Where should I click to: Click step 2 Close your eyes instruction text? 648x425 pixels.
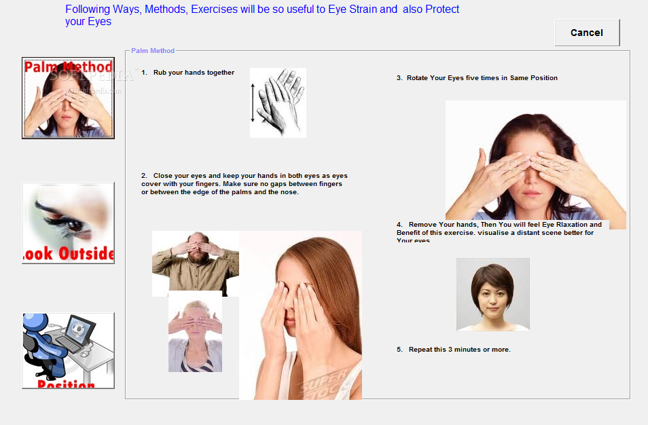point(245,184)
